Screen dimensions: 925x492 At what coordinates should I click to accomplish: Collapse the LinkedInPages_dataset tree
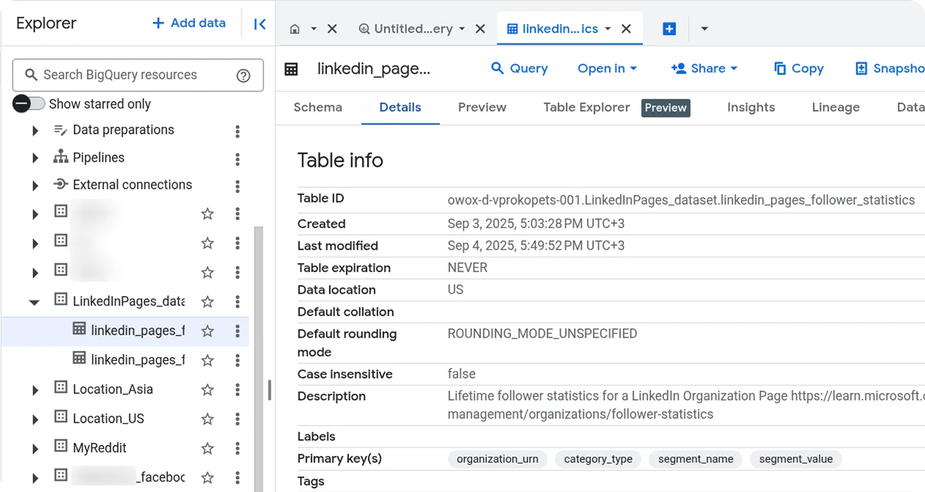coord(36,302)
